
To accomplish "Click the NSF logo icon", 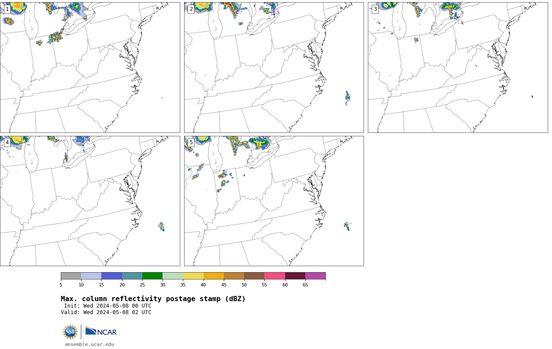I will 70,332.
